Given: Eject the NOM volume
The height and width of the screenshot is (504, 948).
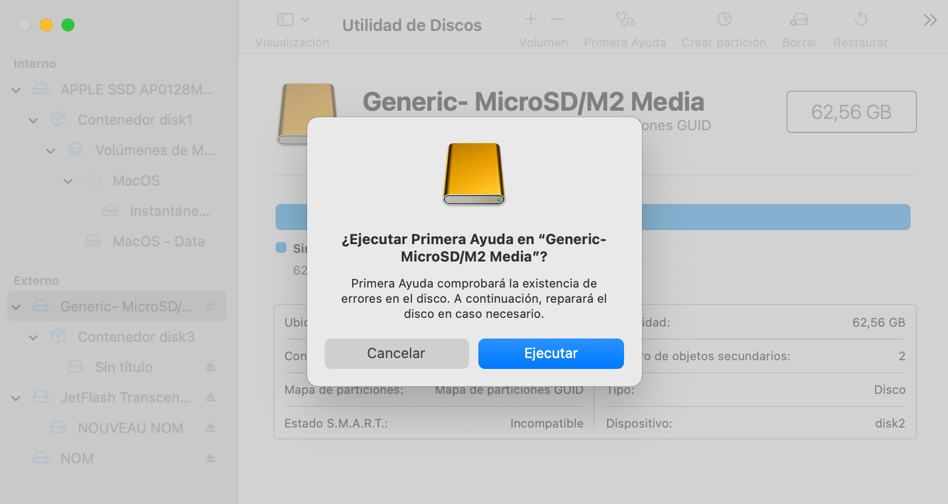Looking at the screenshot, I should pyautogui.click(x=211, y=458).
